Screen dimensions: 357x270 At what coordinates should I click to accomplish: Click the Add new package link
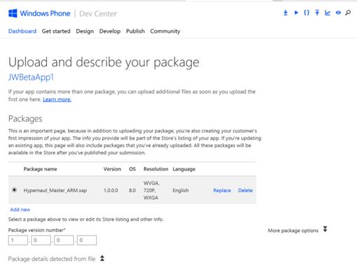[x=20, y=210]
